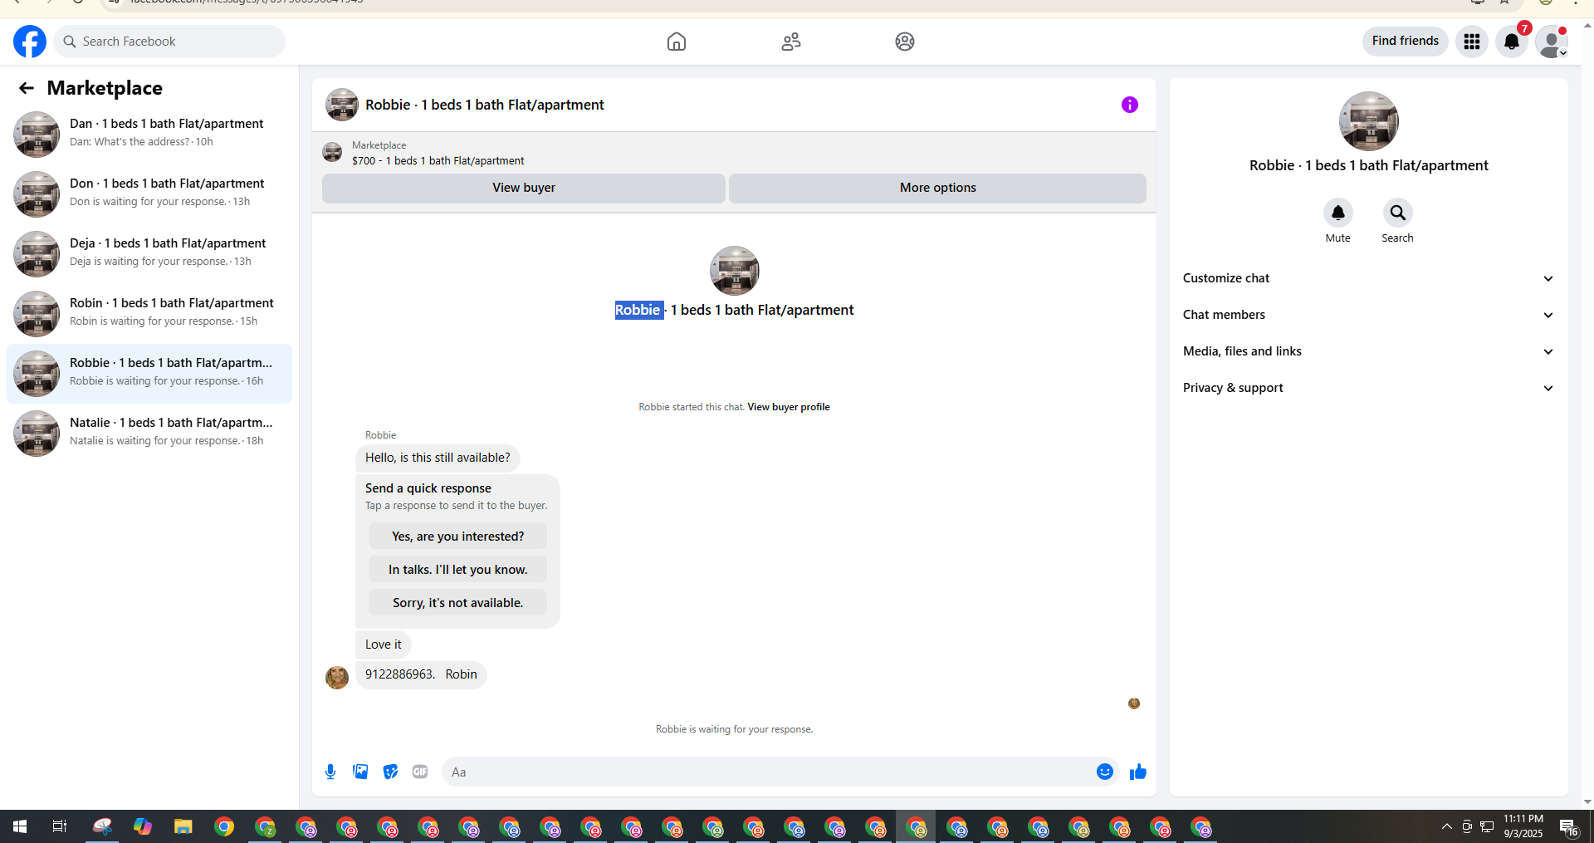Click the 'Love it' message bubble
Viewport: 1594px width, 843px height.
tap(384, 645)
